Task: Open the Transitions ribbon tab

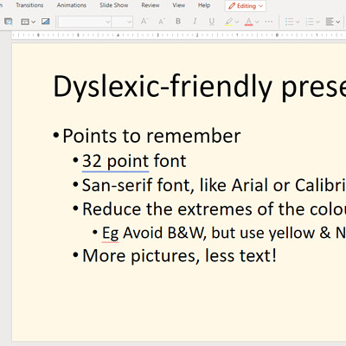Action: (29, 5)
